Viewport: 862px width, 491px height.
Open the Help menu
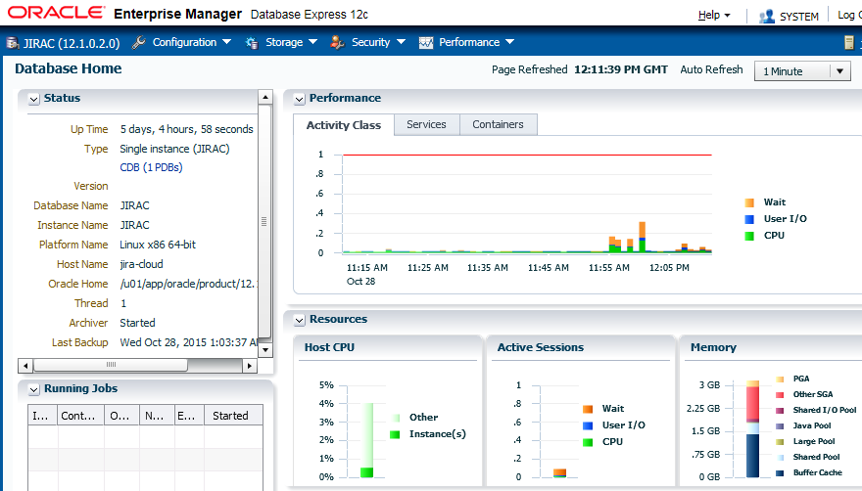(714, 16)
